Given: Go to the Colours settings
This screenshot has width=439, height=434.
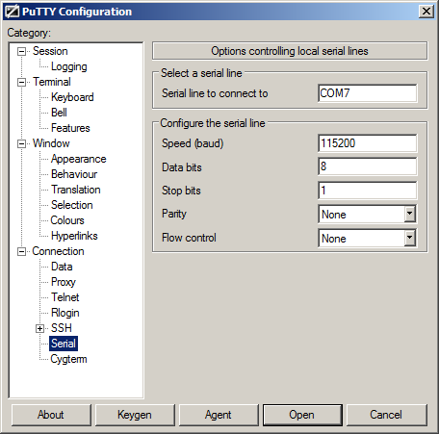Looking at the screenshot, I should pyautogui.click(x=67, y=220).
